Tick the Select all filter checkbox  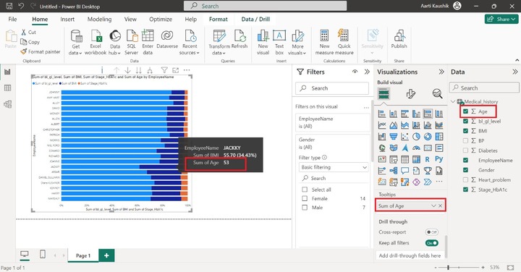point(305,190)
